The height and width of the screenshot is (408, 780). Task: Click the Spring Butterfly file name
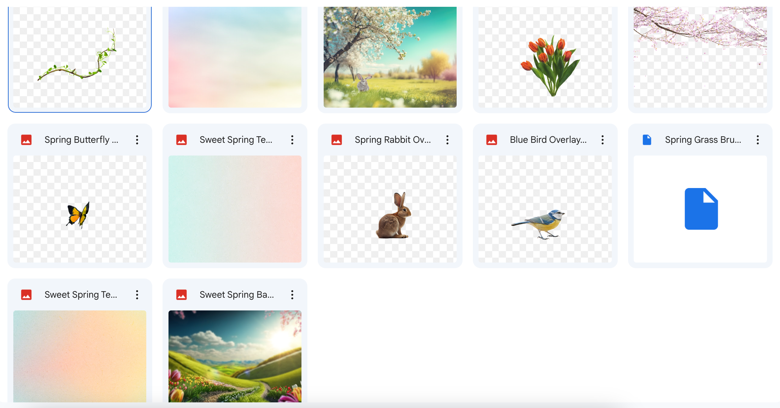tap(81, 139)
